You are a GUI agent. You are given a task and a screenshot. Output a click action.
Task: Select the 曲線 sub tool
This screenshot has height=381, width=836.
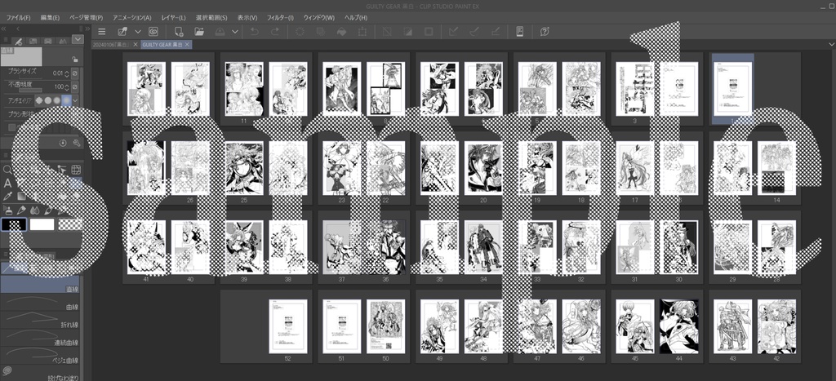40,303
